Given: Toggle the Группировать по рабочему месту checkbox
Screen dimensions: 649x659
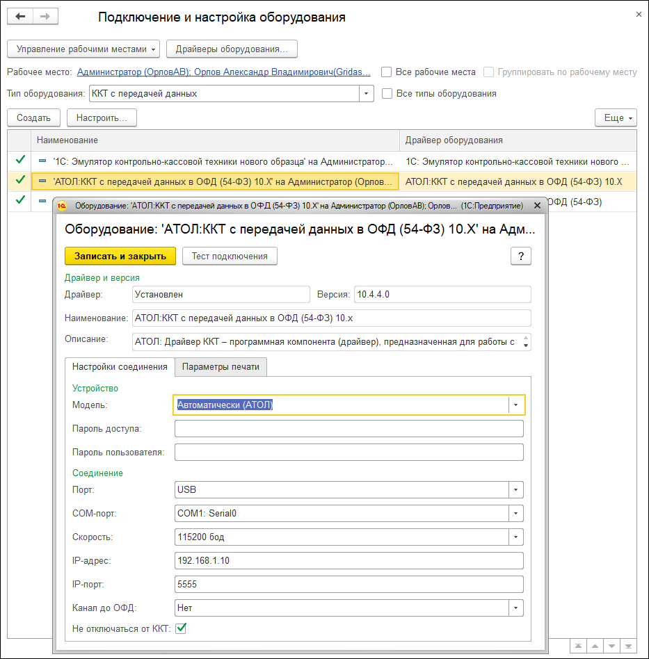Looking at the screenshot, I should (488, 72).
